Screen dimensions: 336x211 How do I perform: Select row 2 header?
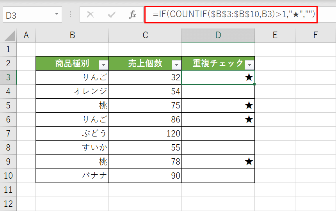coord(8,64)
